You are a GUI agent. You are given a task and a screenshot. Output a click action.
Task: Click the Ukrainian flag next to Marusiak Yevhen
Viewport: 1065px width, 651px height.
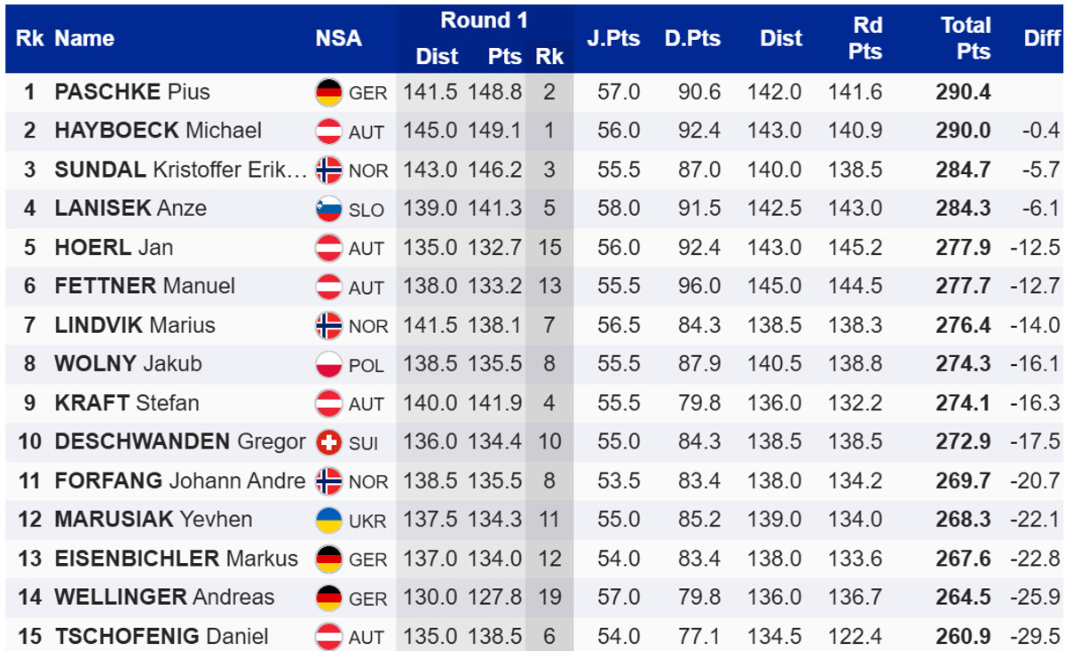pyautogui.click(x=329, y=520)
